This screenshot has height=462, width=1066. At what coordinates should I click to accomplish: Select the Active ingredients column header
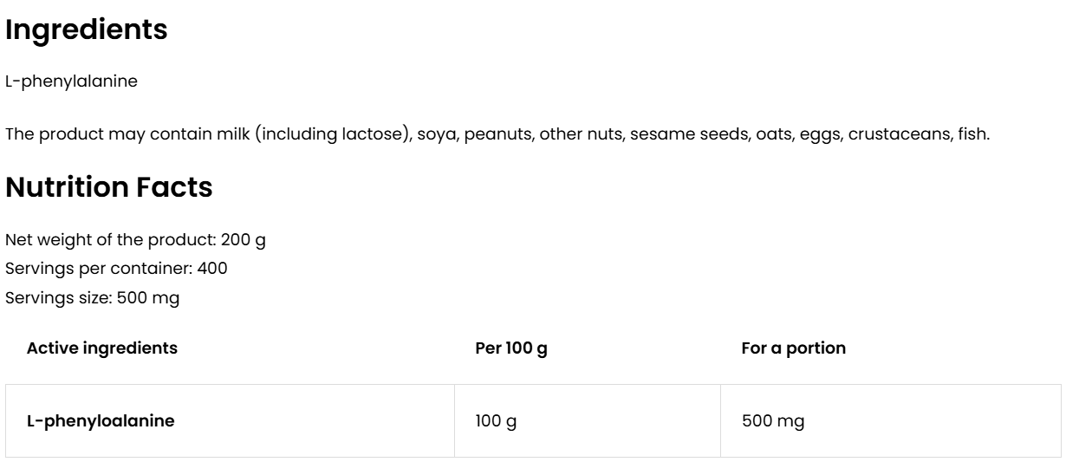(x=102, y=348)
